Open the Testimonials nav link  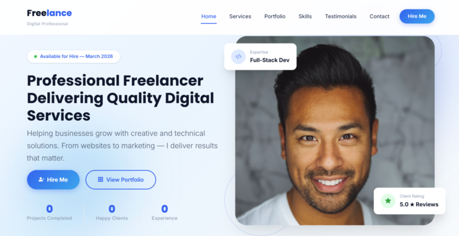pyautogui.click(x=341, y=16)
